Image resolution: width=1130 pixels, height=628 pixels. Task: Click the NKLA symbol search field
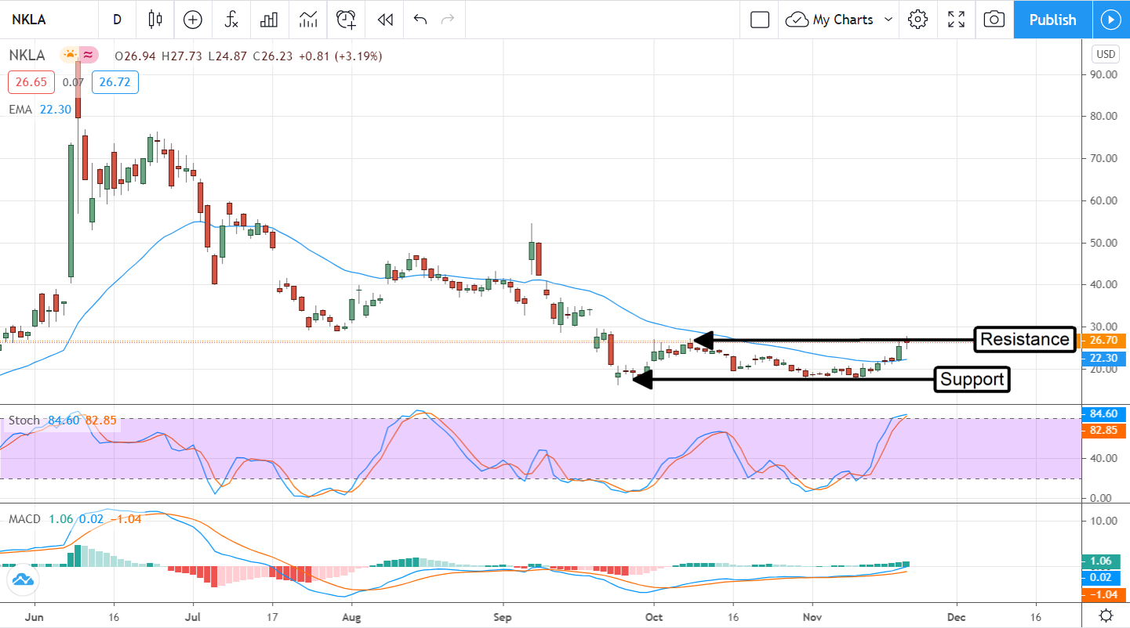pos(49,20)
